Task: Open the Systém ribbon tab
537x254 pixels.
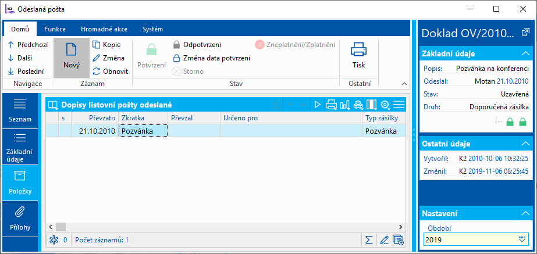Action: [153, 29]
